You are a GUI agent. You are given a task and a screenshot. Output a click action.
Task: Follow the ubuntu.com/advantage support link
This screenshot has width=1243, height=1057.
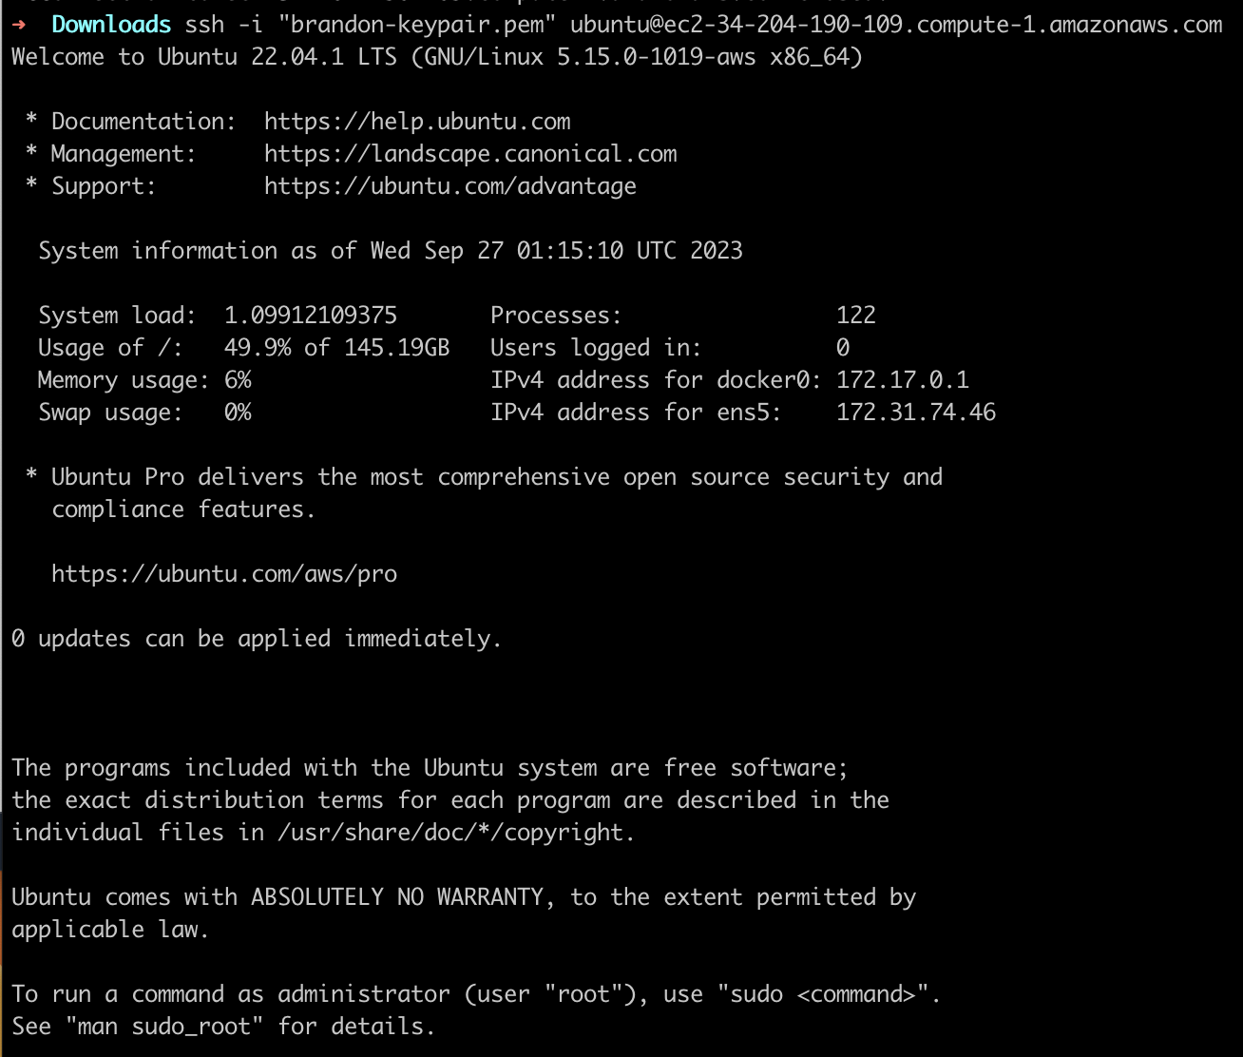click(x=449, y=186)
